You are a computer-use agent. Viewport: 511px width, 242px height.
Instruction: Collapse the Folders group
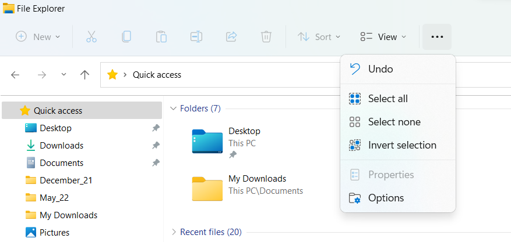click(x=173, y=109)
